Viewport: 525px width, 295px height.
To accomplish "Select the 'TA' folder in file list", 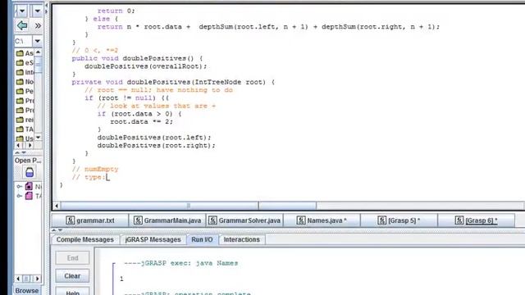I will coord(25,129).
